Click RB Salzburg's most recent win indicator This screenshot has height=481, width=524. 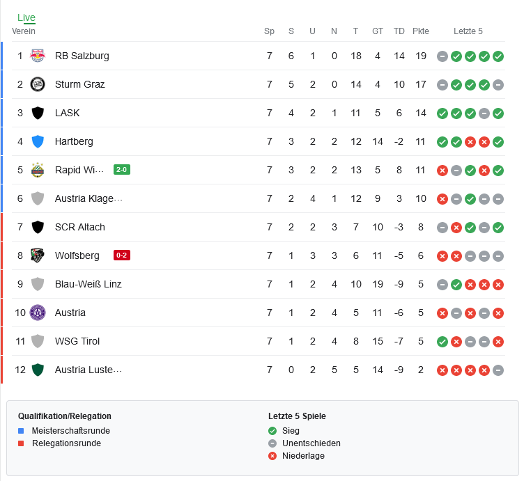[x=498, y=56]
